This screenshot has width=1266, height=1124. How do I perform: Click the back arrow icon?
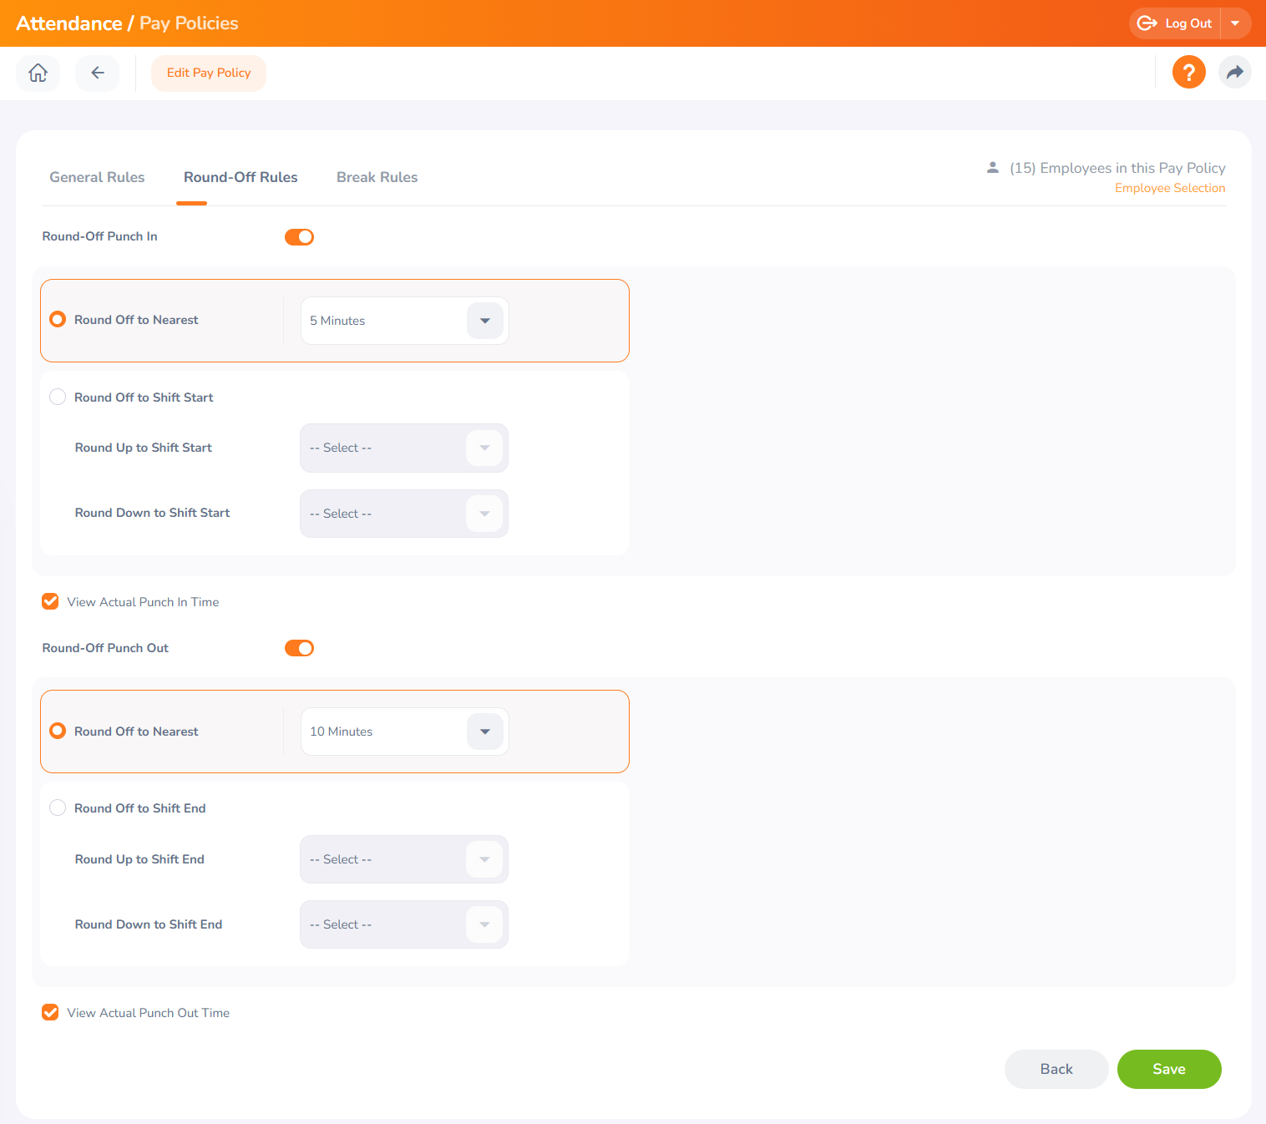(x=98, y=73)
